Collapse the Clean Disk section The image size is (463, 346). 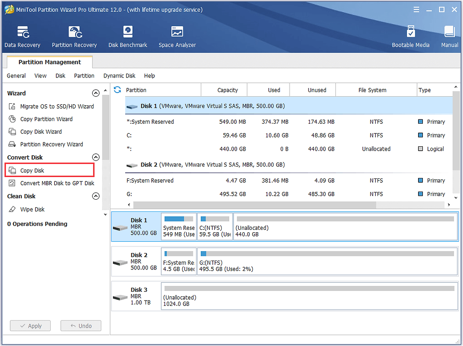[x=95, y=196]
